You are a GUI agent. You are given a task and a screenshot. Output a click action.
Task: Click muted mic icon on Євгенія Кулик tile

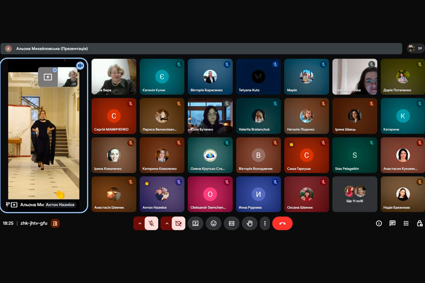178,65
